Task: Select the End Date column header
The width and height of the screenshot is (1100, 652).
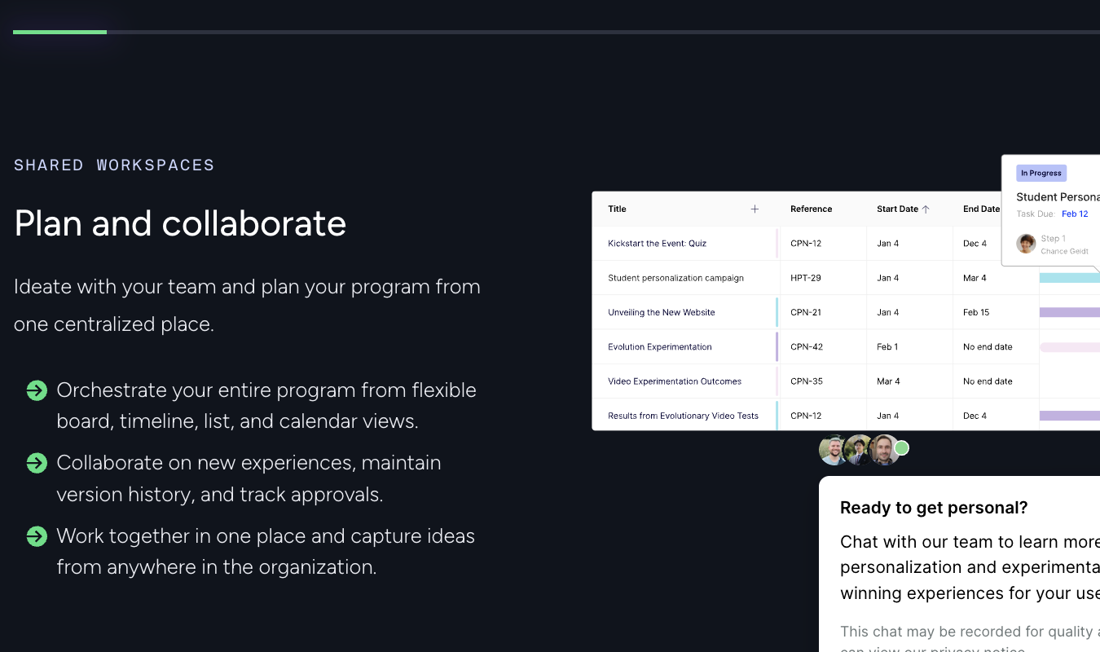Action: 981,209
